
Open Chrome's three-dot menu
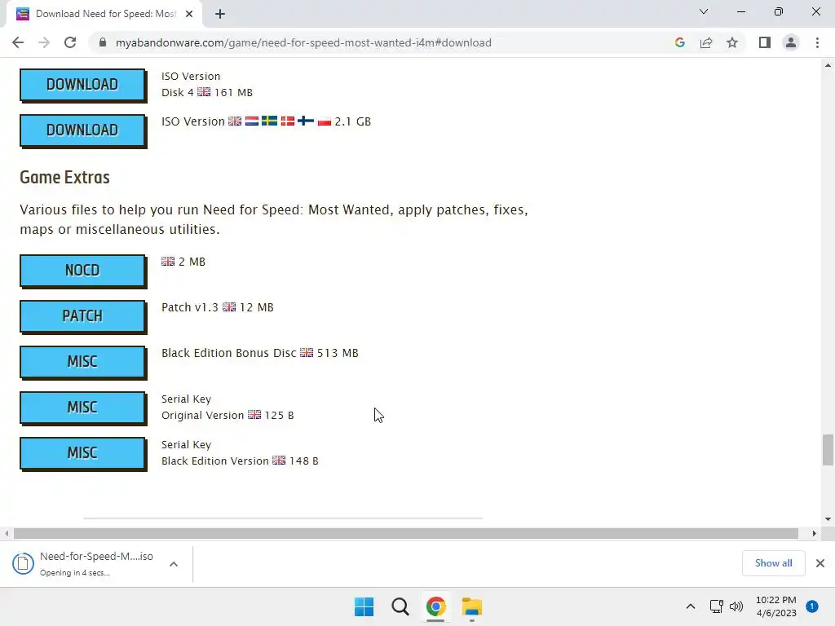coord(817,42)
